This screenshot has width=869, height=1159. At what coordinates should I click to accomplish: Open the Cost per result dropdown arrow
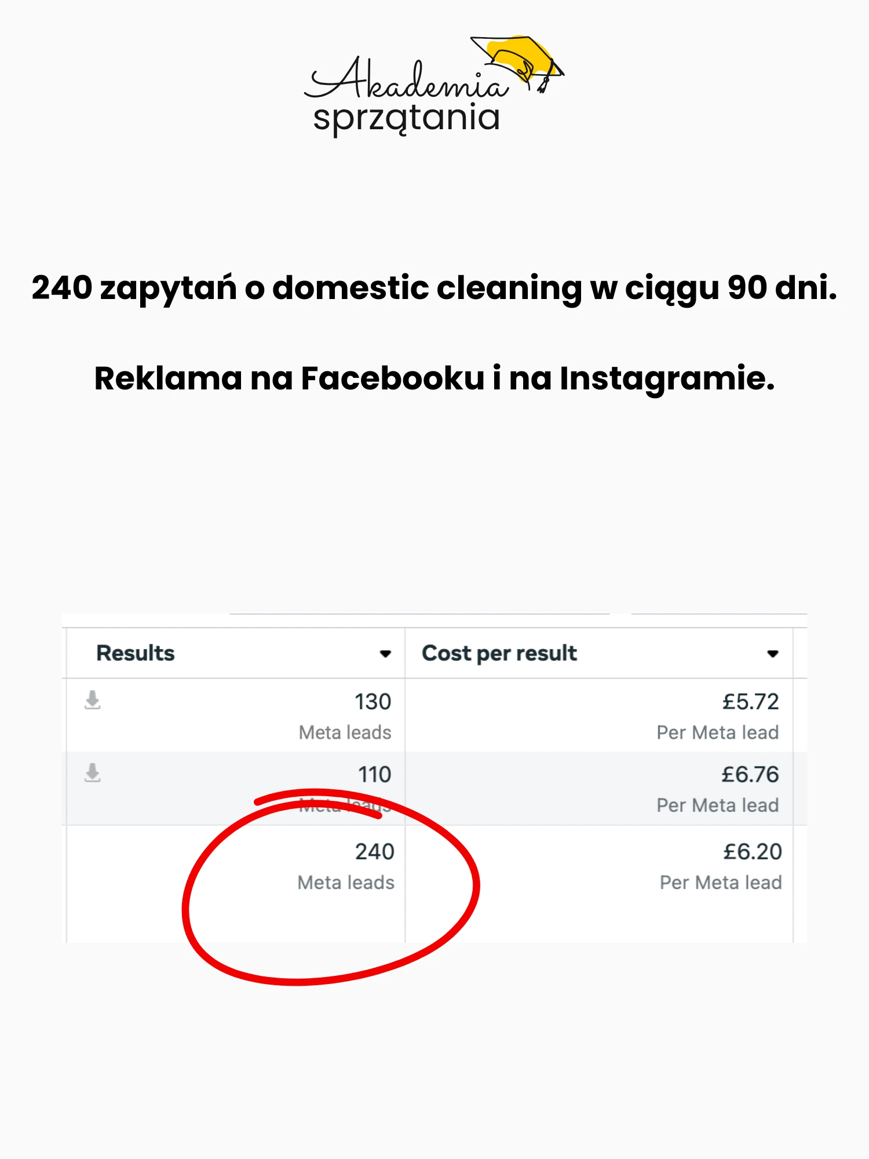[x=772, y=654]
